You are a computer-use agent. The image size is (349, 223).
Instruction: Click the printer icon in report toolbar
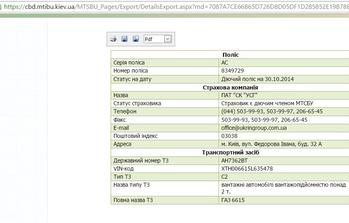point(113,39)
